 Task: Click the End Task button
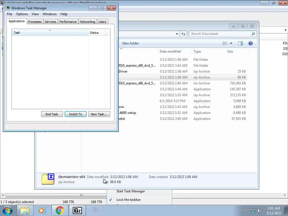[52, 114]
